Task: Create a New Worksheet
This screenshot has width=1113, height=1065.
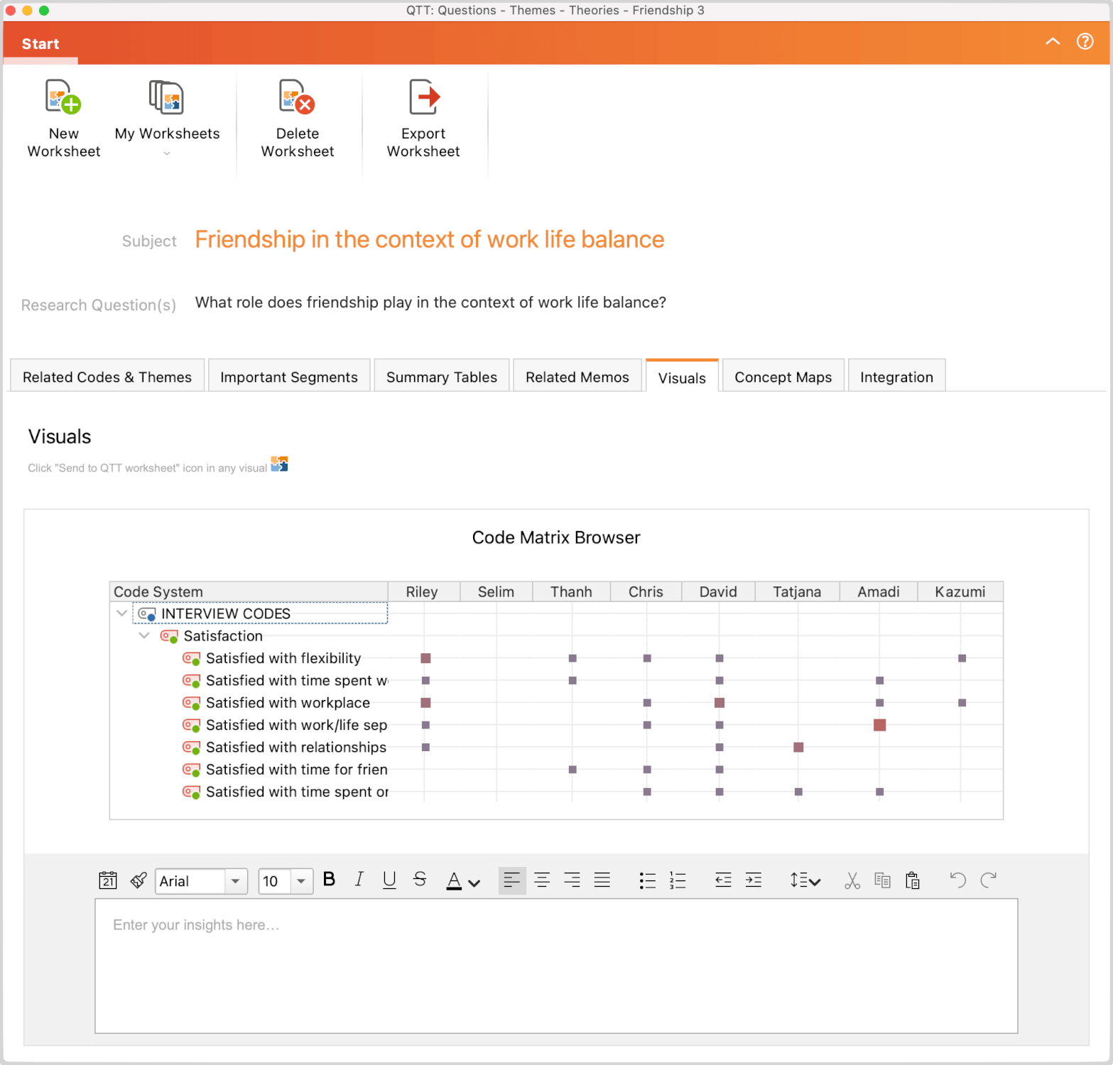Action: tap(63, 119)
